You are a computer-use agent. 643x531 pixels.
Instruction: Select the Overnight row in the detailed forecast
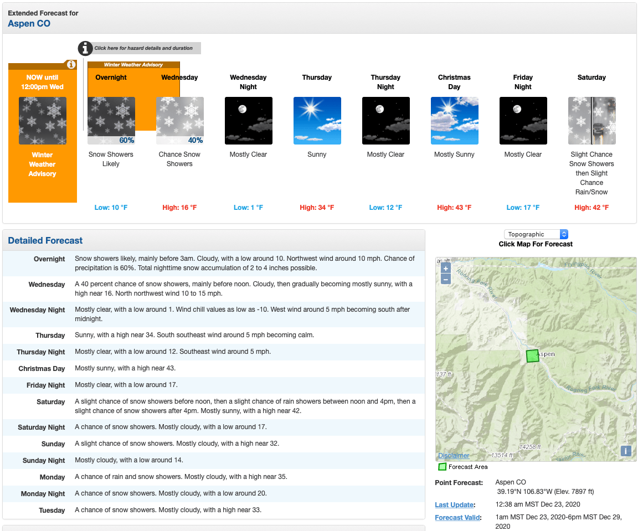214,263
